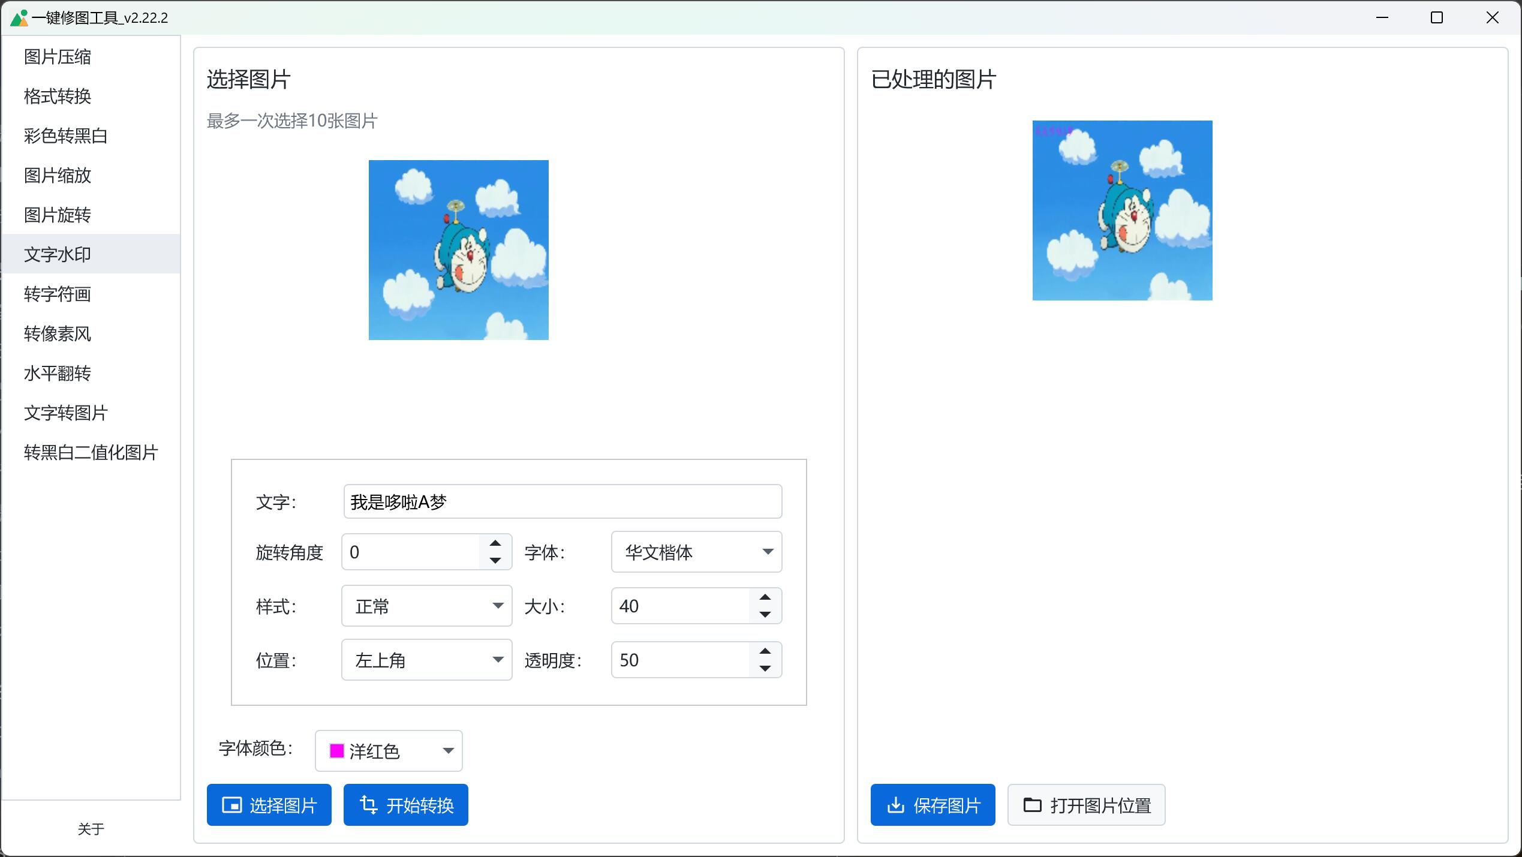Increase 透明度 value with up arrow

pyautogui.click(x=765, y=651)
